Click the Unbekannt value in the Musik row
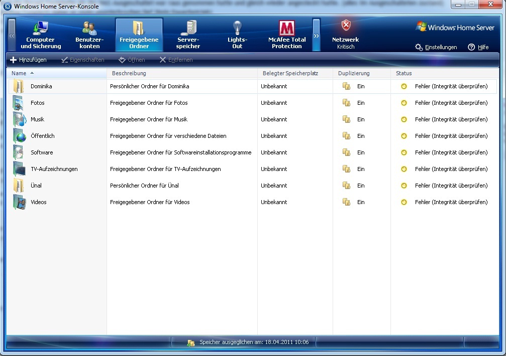 (x=274, y=119)
